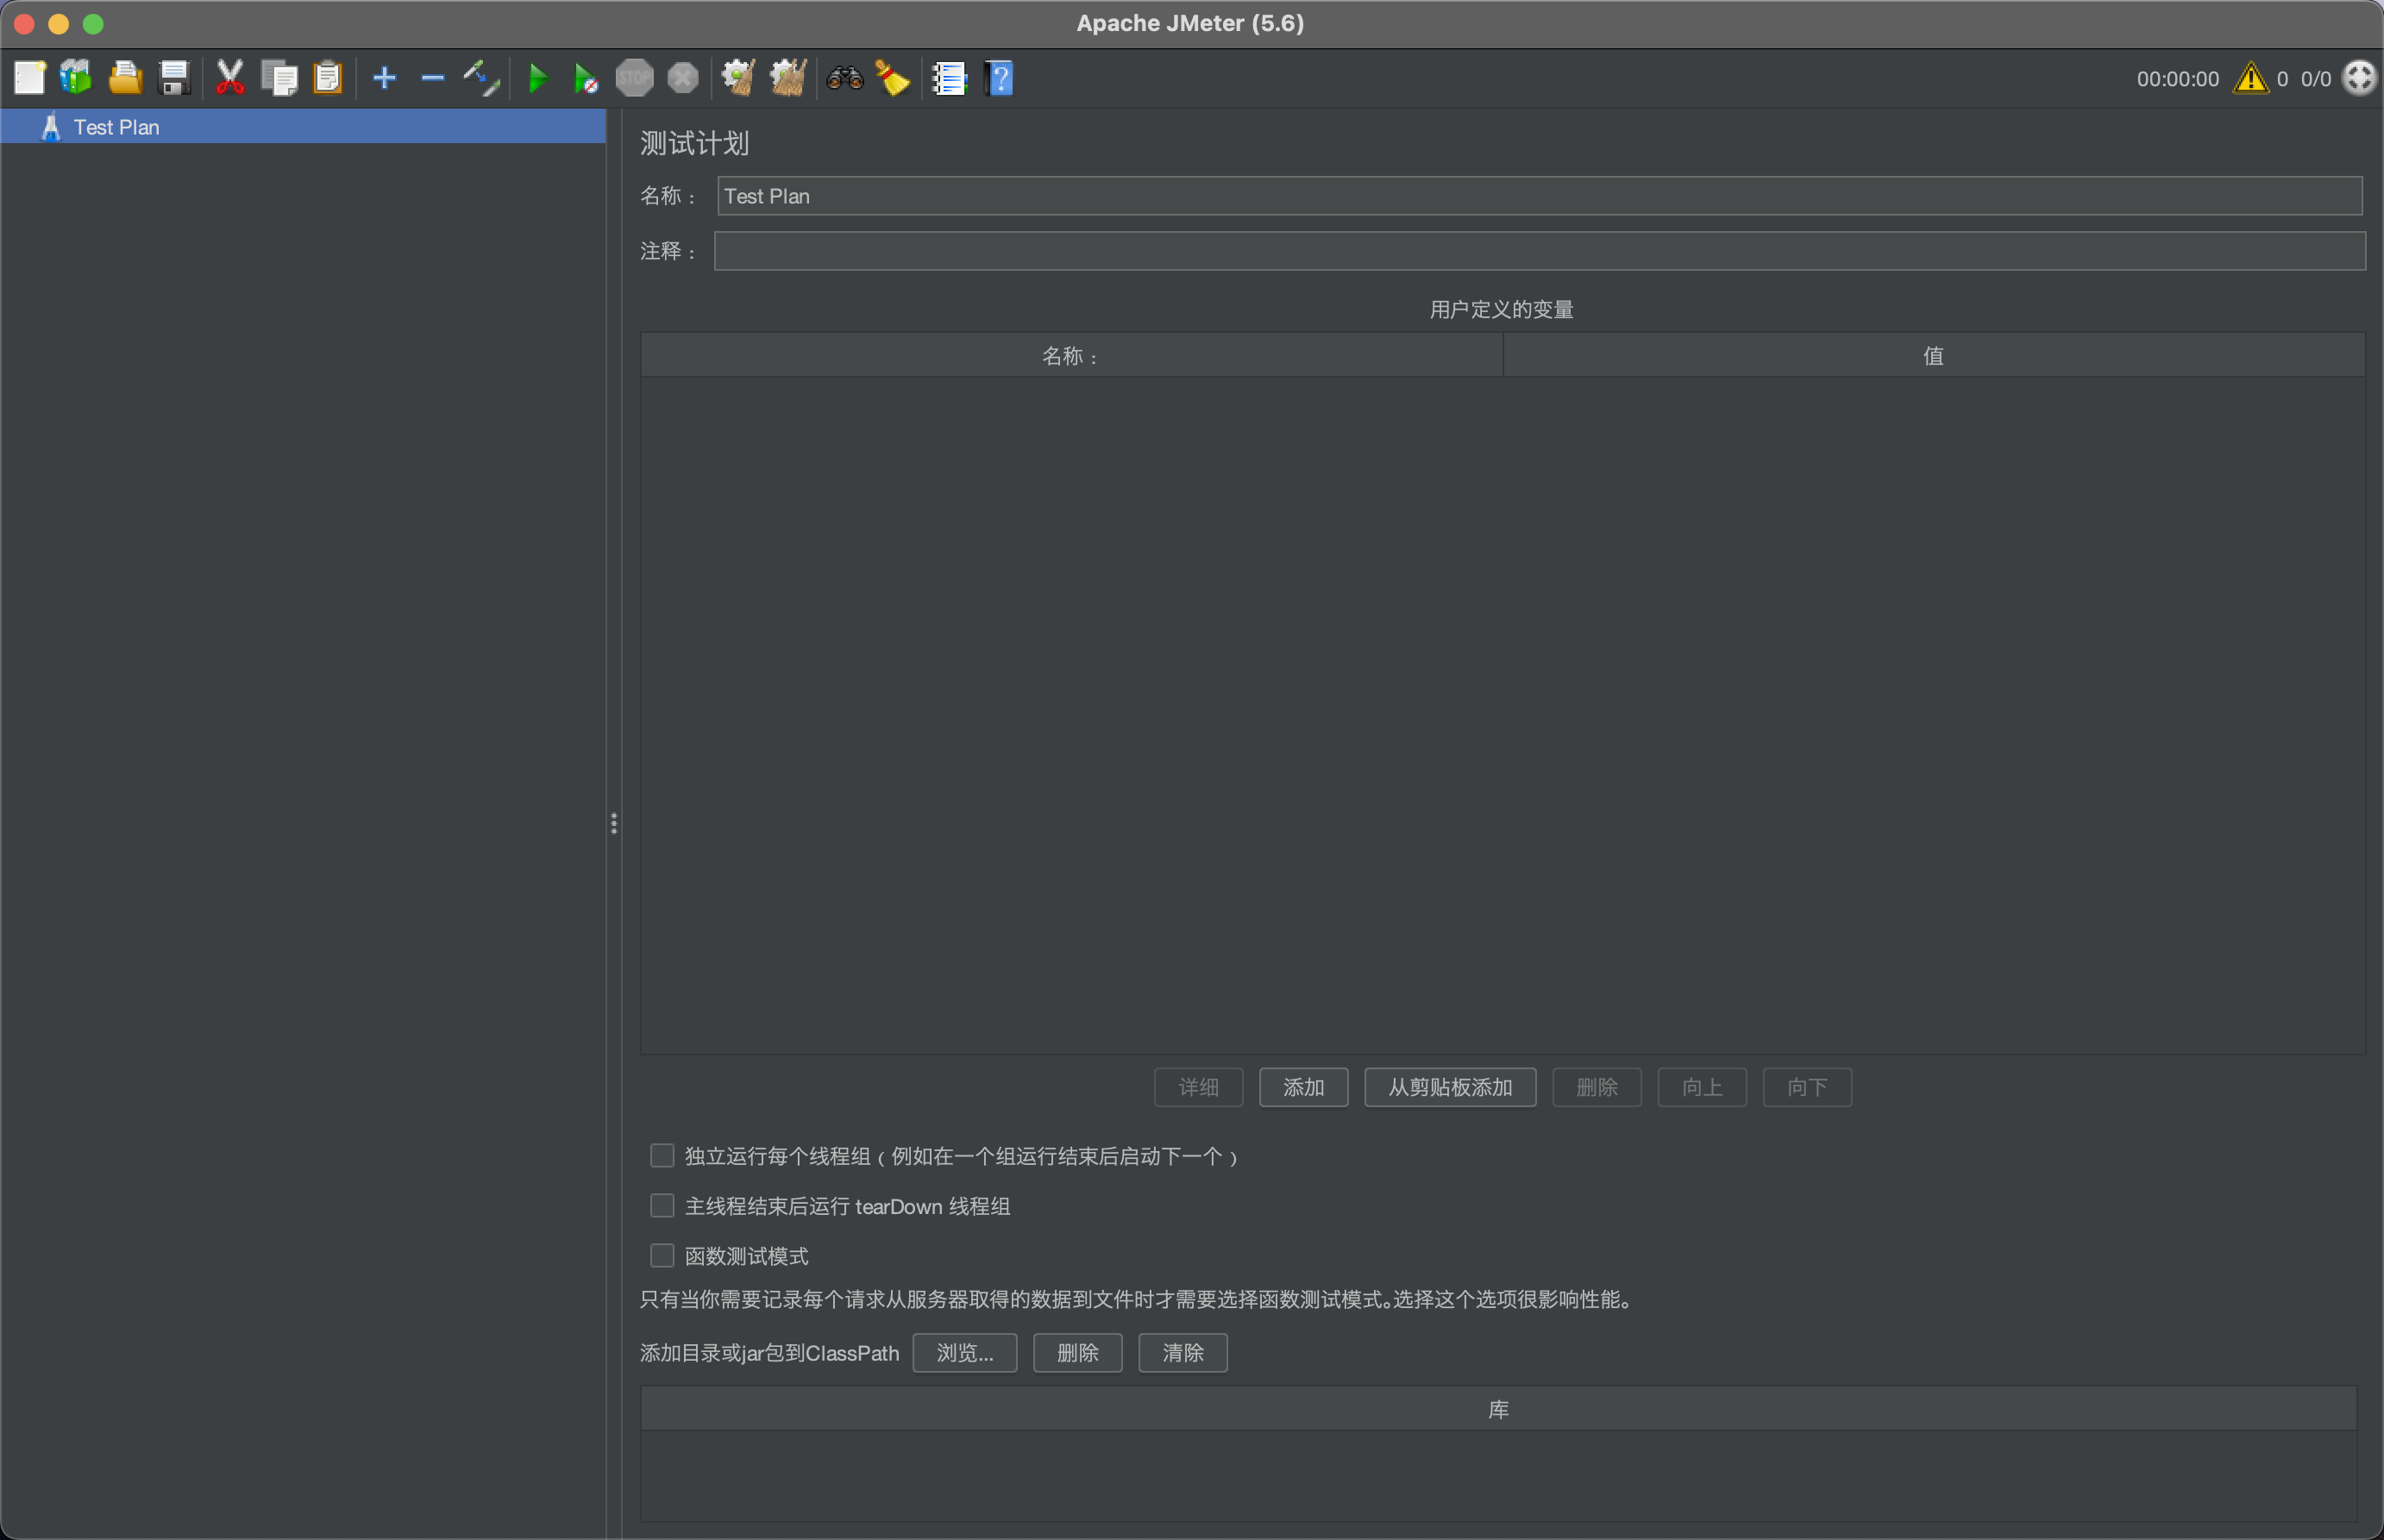Toggle 函数测试模式 checkbox
Screen dimensions: 2384x1540
(662, 1256)
